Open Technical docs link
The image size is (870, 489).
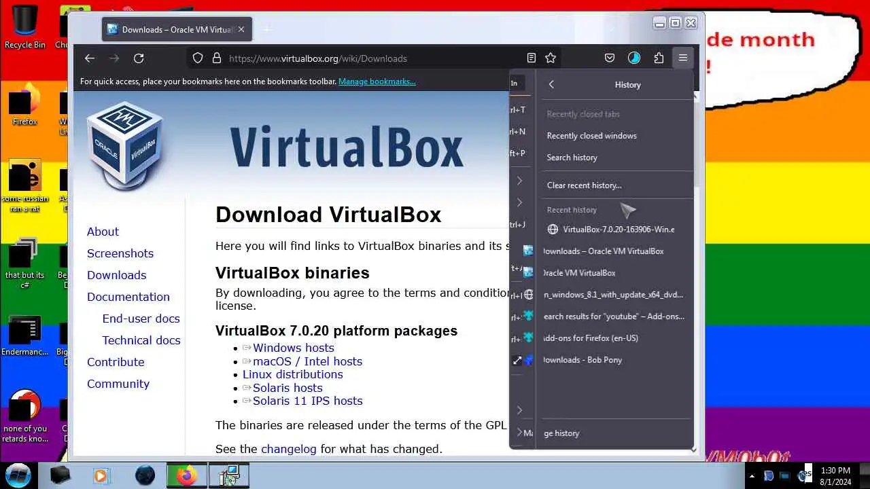click(x=141, y=340)
